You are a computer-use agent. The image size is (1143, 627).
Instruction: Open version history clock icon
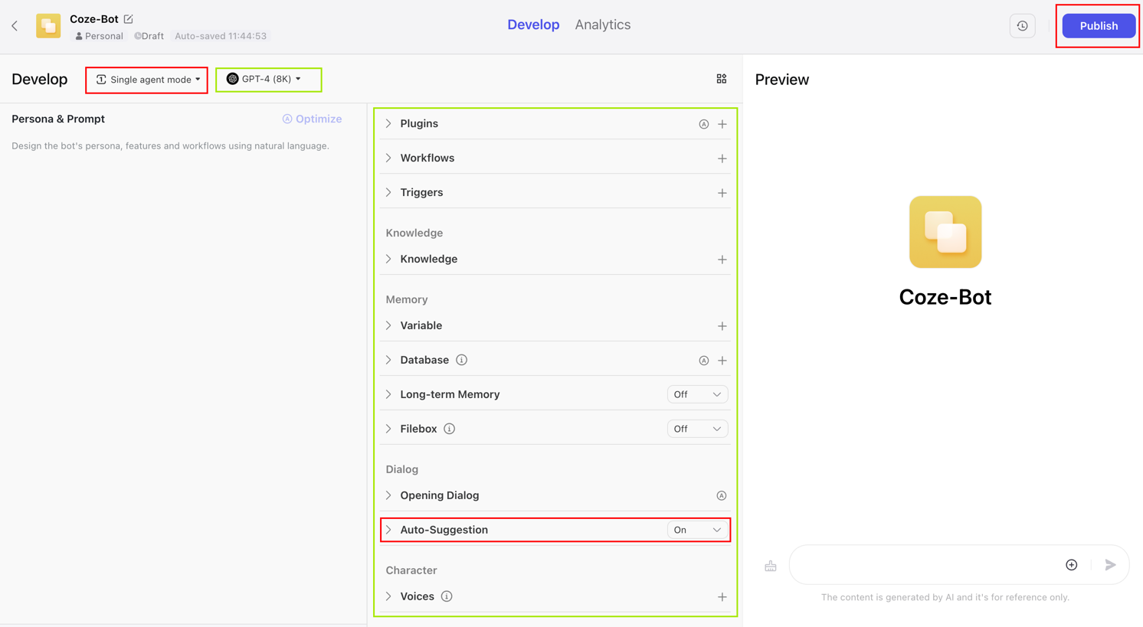[x=1022, y=26]
